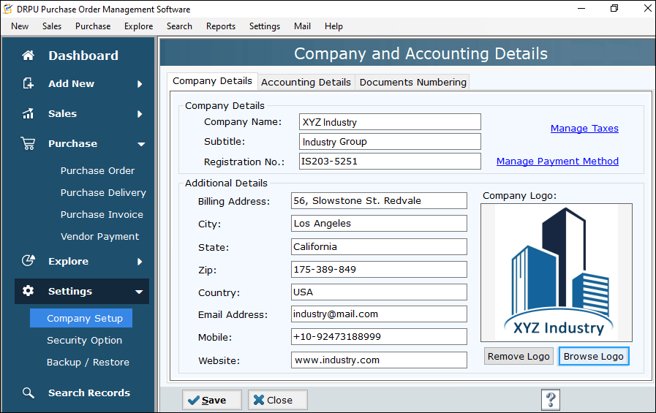656x413 pixels.
Task: Click the Email Address input field
Action: (x=379, y=314)
